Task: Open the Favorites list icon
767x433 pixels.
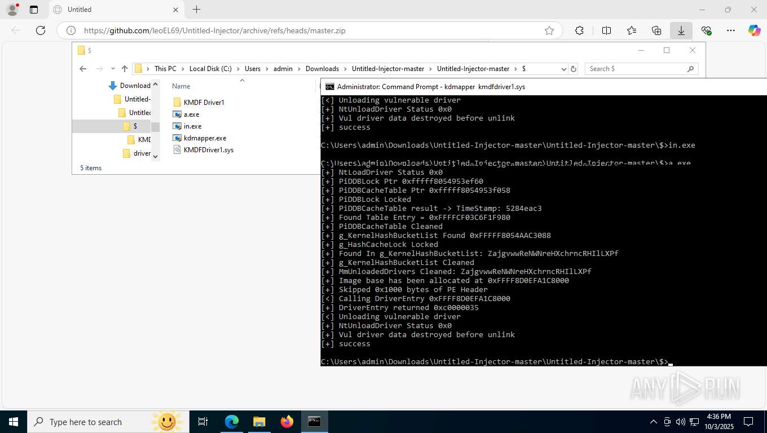Action: [632, 30]
